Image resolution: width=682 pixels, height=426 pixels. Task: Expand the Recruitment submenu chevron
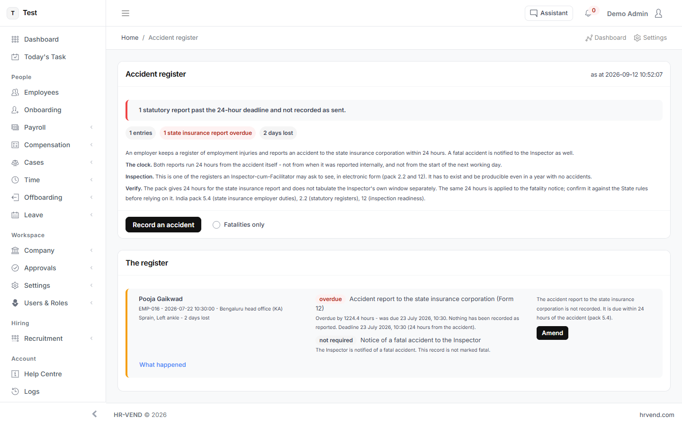(x=91, y=338)
